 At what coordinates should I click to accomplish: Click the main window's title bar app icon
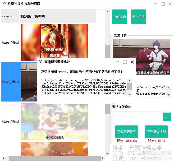[x=3, y=4]
